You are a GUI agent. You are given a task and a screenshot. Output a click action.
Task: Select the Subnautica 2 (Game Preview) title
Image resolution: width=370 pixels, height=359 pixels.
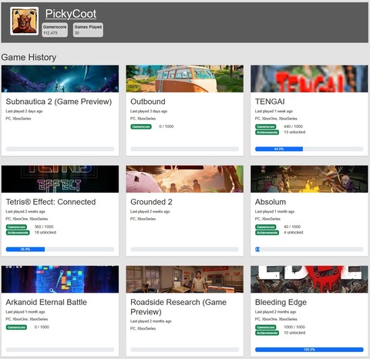[x=59, y=102]
